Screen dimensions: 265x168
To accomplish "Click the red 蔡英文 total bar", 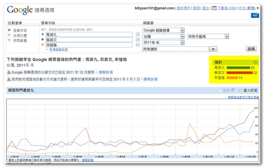I will point(240,73).
